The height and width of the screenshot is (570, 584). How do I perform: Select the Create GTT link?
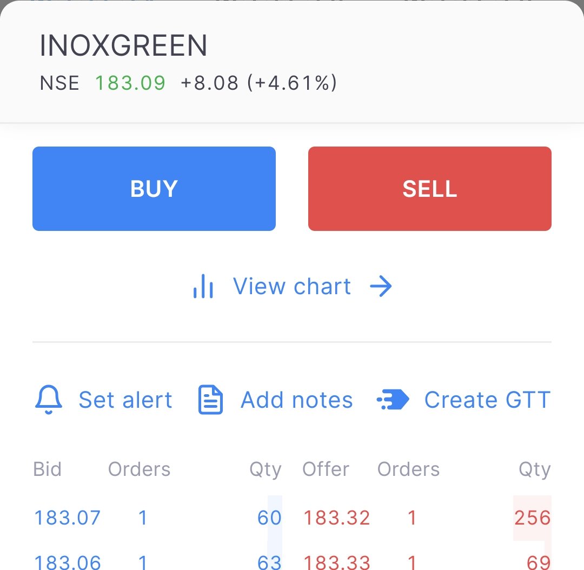click(488, 400)
